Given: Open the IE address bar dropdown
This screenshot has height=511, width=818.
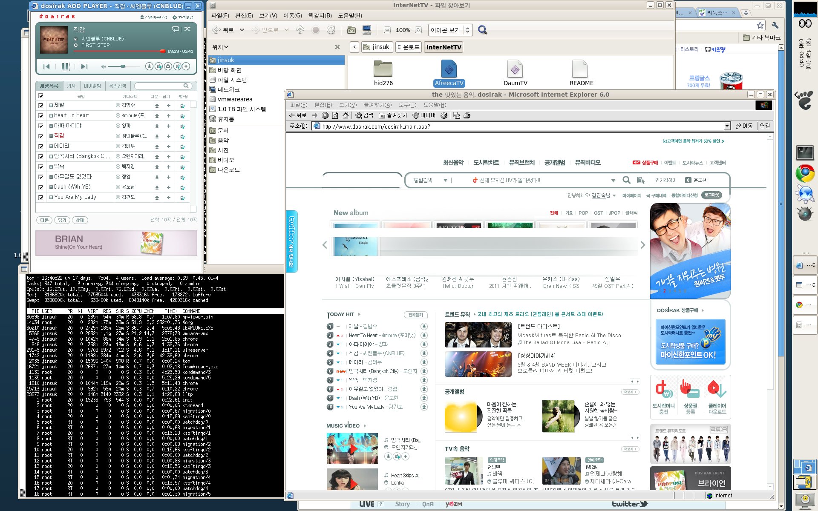Looking at the screenshot, I should click(x=727, y=126).
